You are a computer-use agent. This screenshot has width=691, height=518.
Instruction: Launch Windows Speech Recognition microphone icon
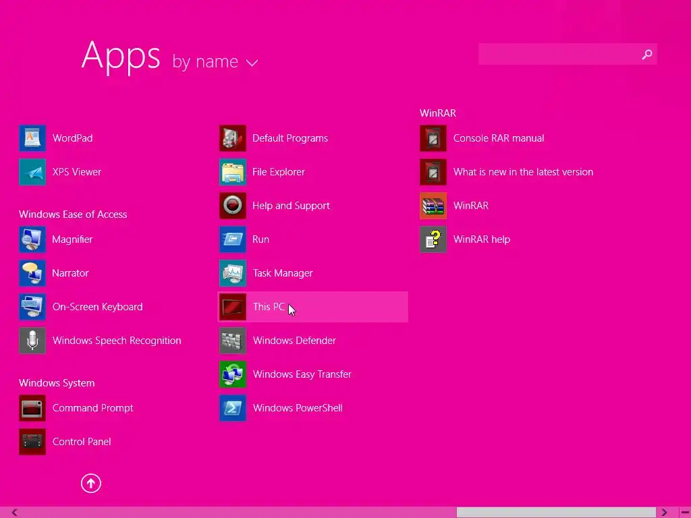[32, 341]
